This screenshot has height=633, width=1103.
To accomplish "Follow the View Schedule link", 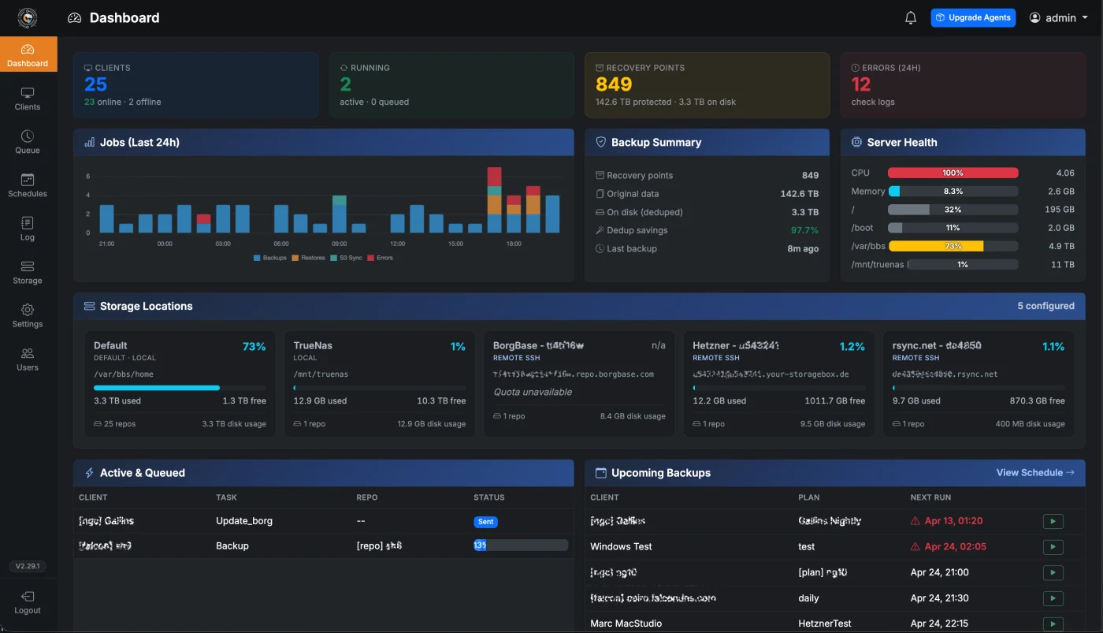I will click(x=1034, y=473).
